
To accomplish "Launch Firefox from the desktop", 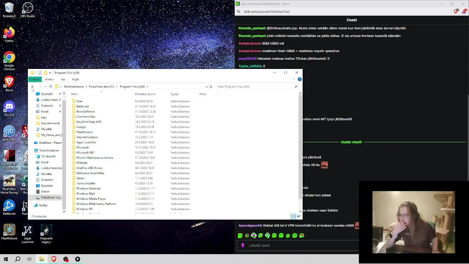I will click(x=9, y=34).
